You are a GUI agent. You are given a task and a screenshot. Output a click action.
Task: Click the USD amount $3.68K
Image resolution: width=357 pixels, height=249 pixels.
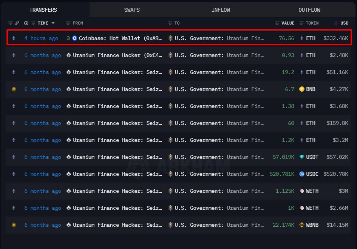339,106
